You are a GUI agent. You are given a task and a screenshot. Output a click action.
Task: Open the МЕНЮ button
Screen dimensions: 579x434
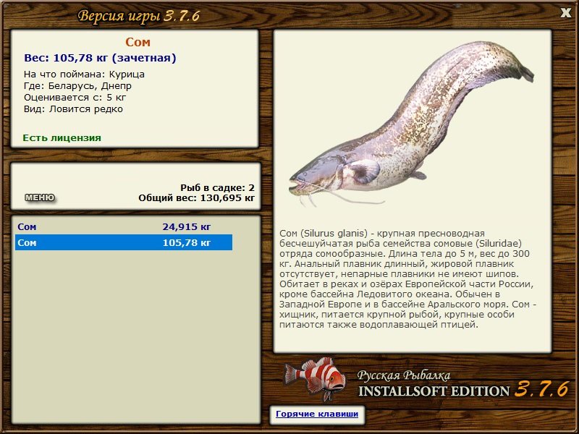point(40,197)
